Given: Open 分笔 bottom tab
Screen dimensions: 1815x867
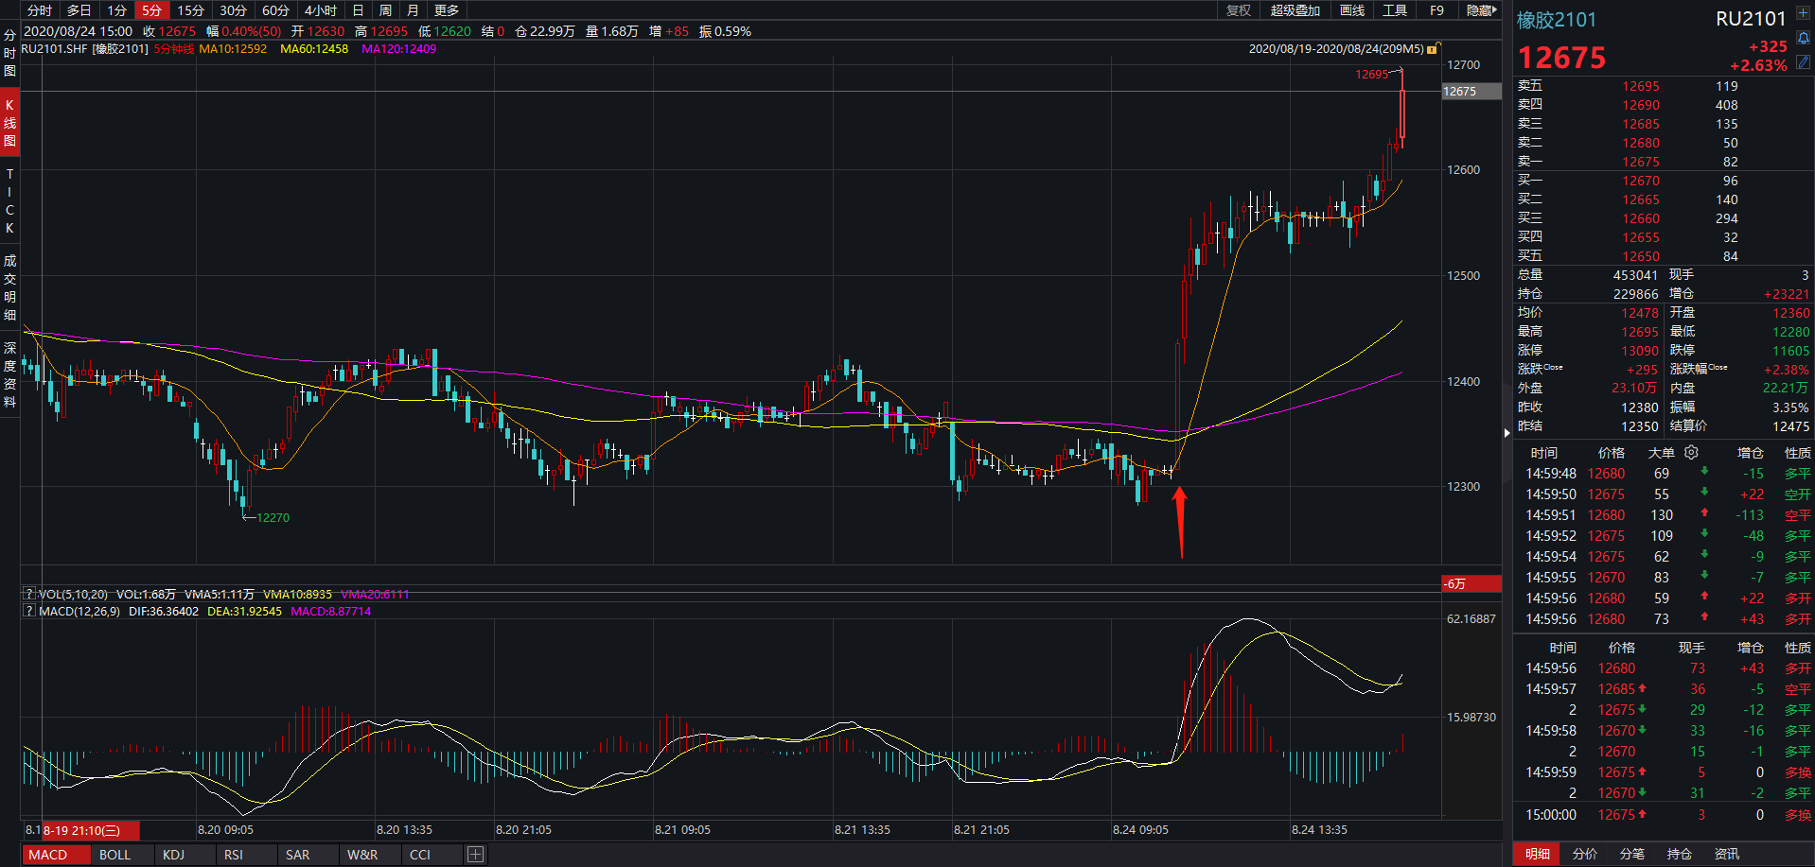Looking at the screenshot, I should (1632, 854).
